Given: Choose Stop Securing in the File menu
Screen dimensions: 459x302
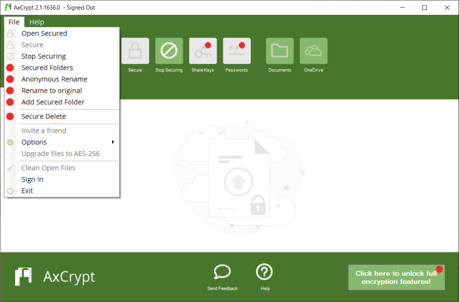Looking at the screenshot, I should (62, 56).
